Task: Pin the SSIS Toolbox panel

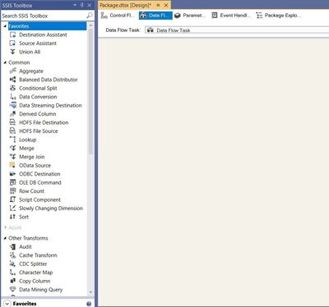Action: (82, 5)
